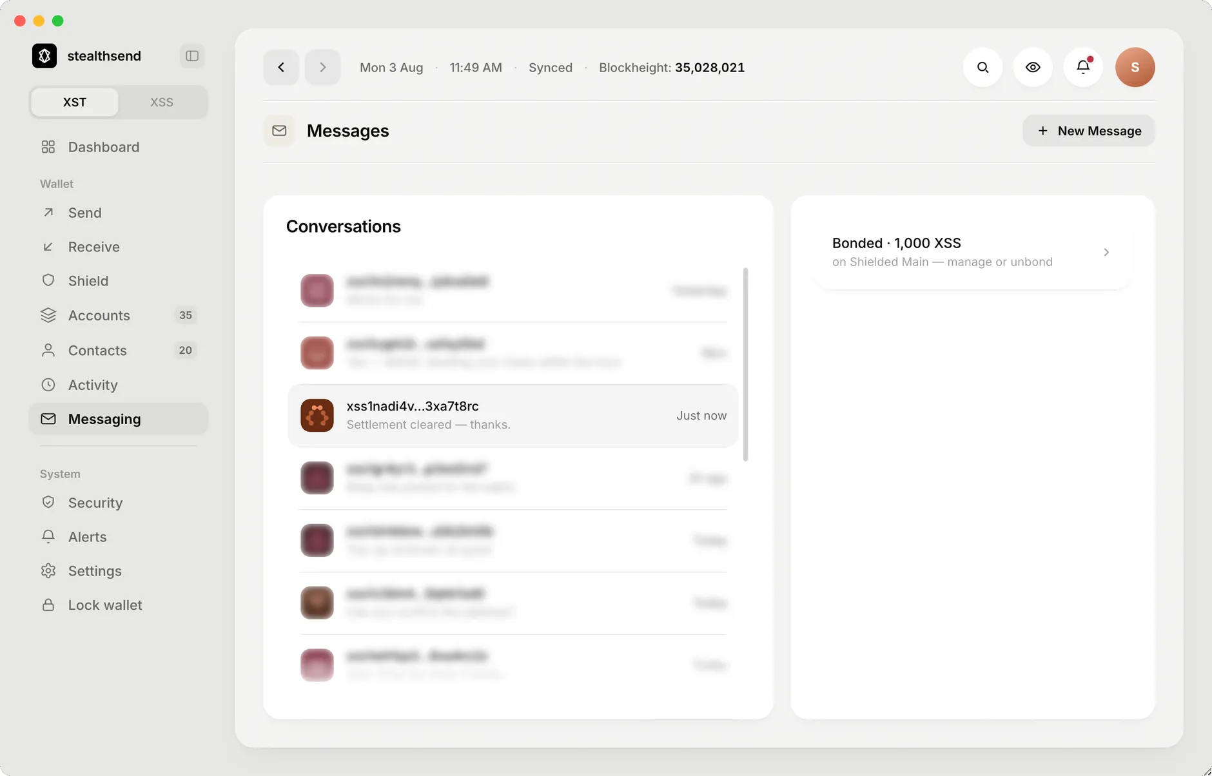The image size is (1212, 776).
Task: Click the stealthsend logo icon
Action: click(x=44, y=56)
